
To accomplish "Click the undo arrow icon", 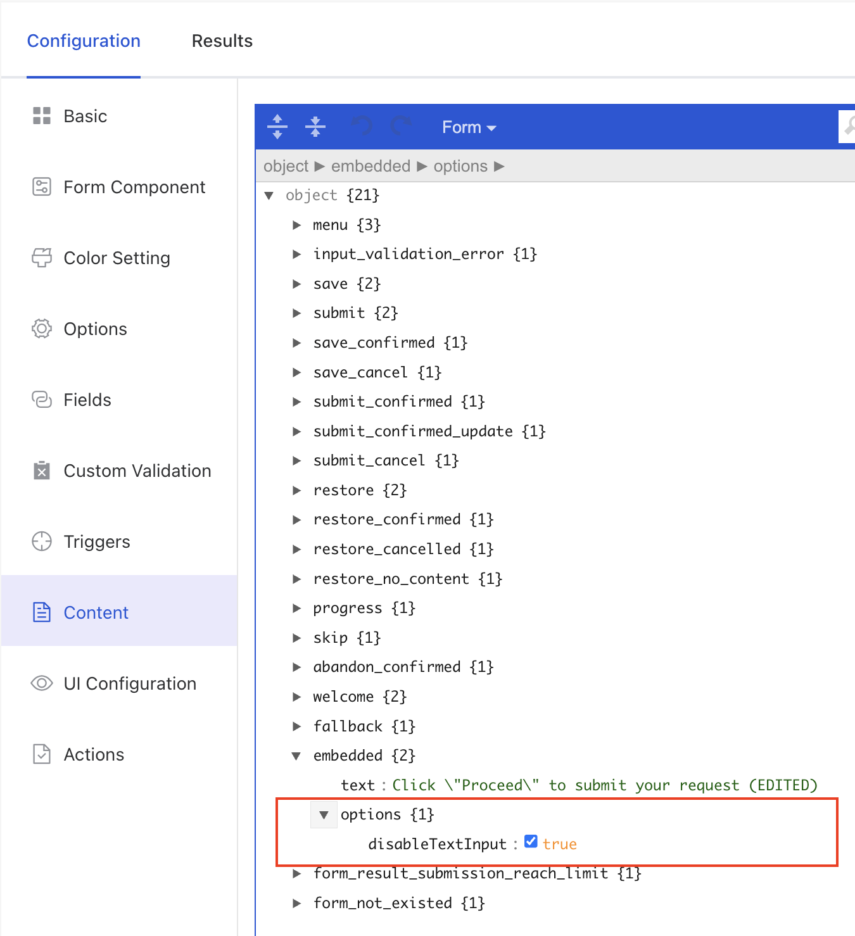I will (x=361, y=127).
